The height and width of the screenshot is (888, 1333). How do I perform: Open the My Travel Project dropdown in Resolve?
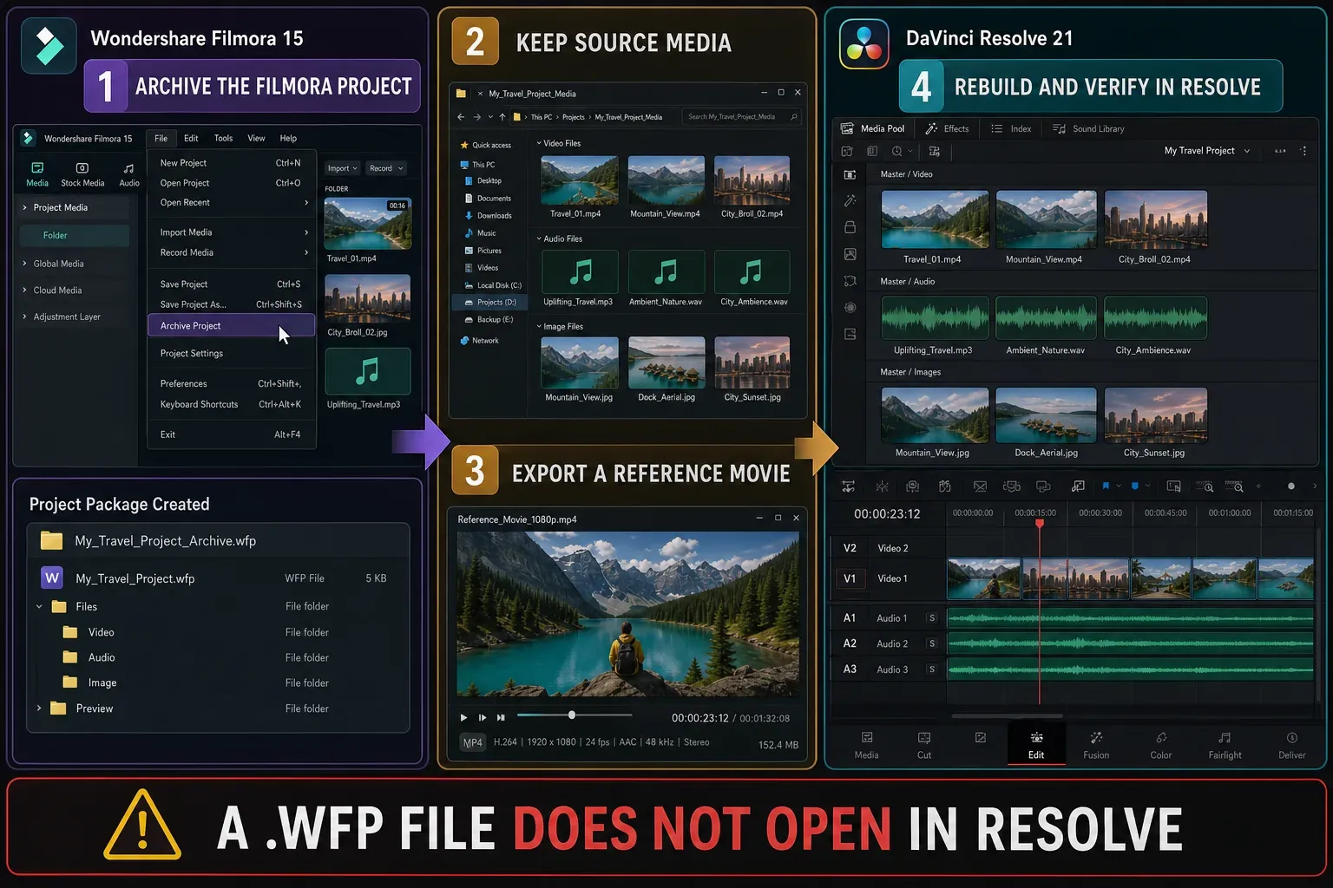point(1207,151)
